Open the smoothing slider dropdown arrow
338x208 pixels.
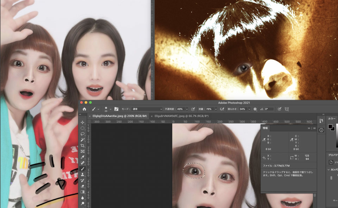249,109
